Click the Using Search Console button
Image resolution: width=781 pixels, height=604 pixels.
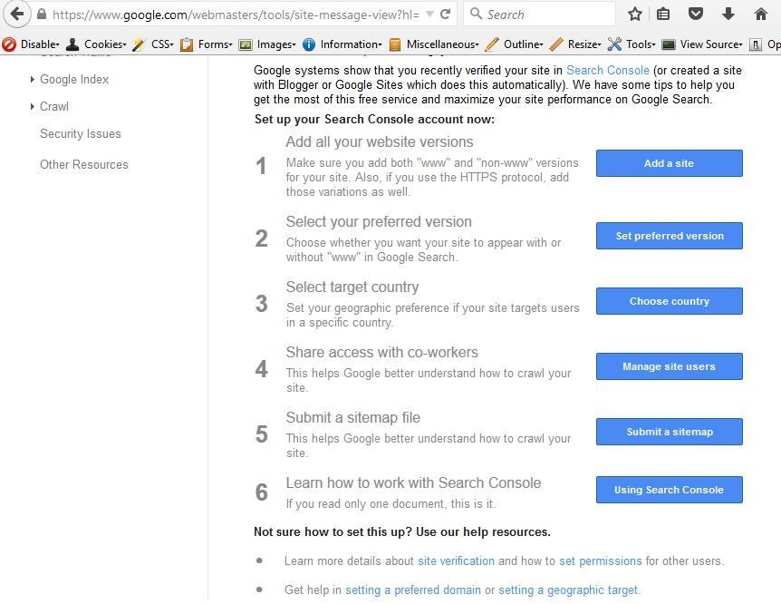click(669, 490)
